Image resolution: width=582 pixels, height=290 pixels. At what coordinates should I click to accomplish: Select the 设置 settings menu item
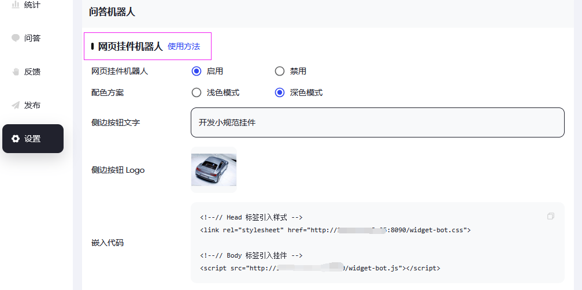(x=33, y=139)
